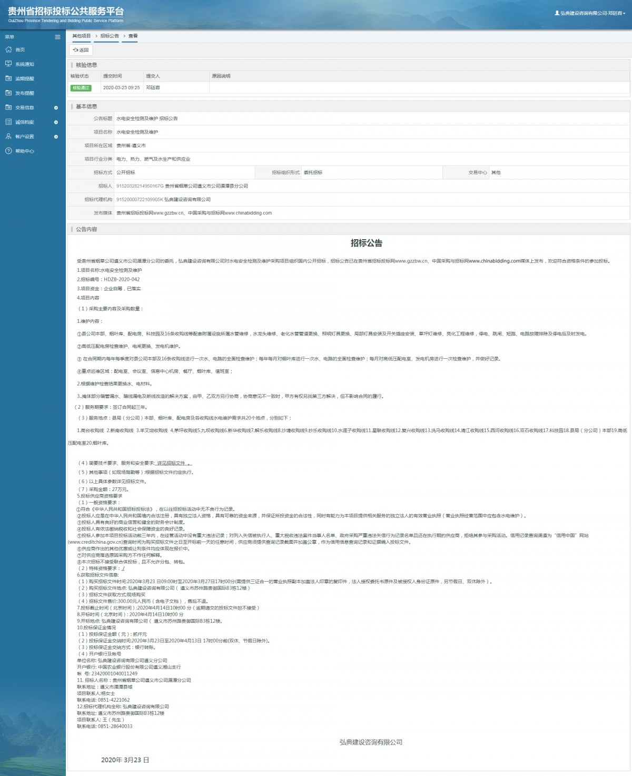The image size is (632, 776).
Task: Click the 贵州省招标投标公共服务平台 header title
Action: click(x=66, y=12)
